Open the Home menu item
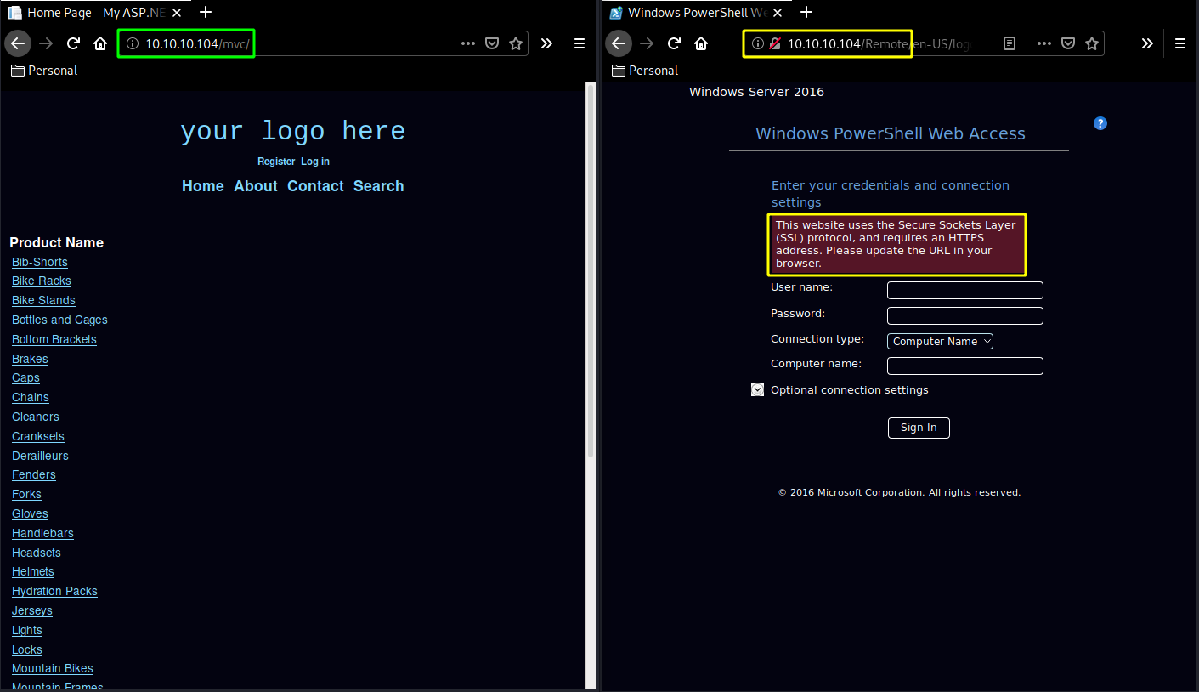Viewport: 1199px width, 692px height. (203, 186)
